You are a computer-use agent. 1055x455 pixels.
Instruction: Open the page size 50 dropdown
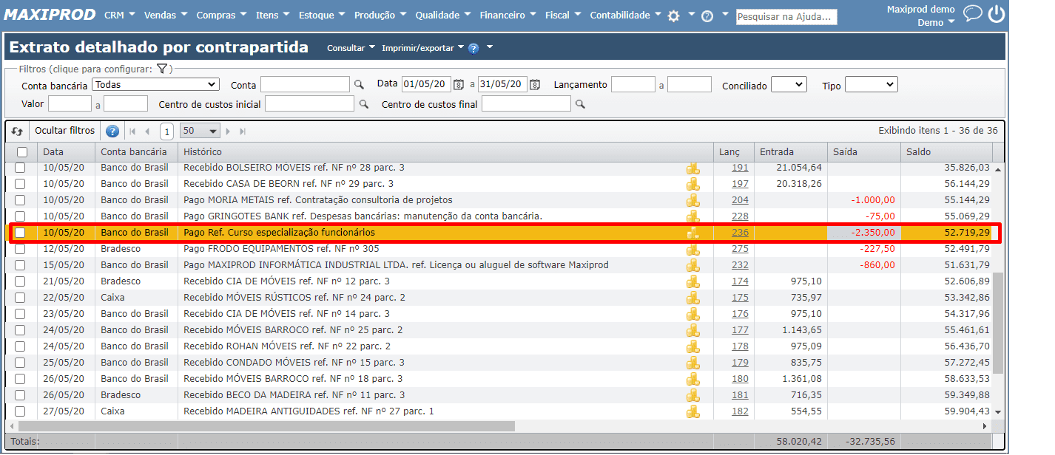pos(200,131)
